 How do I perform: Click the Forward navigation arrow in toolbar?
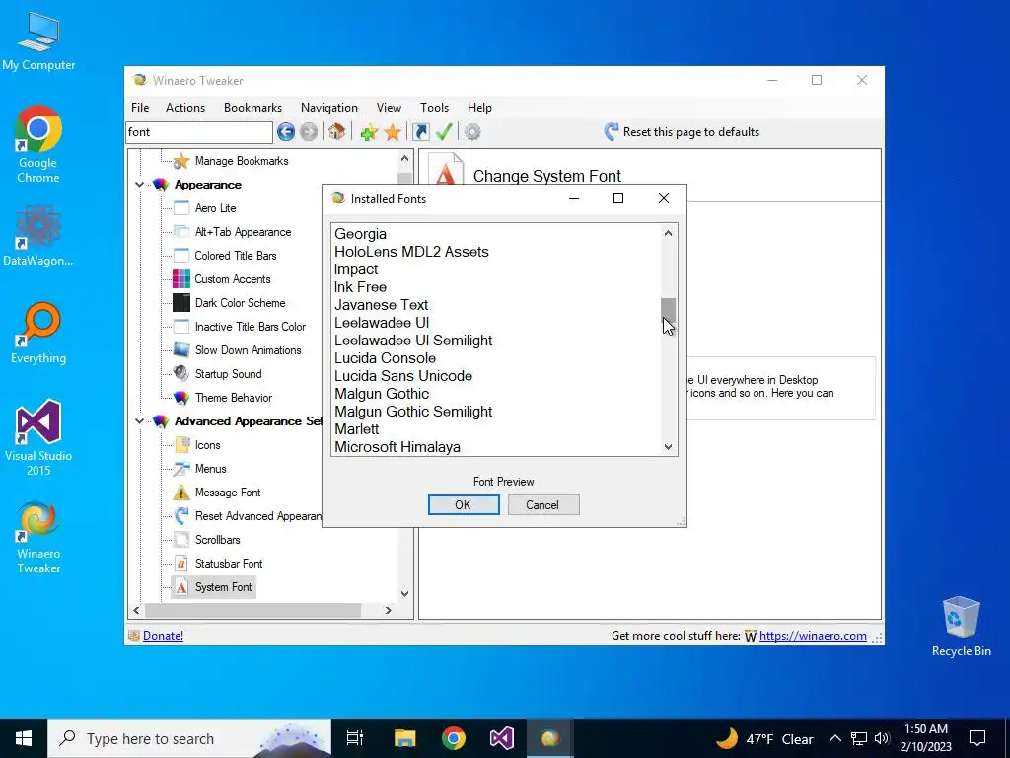(309, 132)
